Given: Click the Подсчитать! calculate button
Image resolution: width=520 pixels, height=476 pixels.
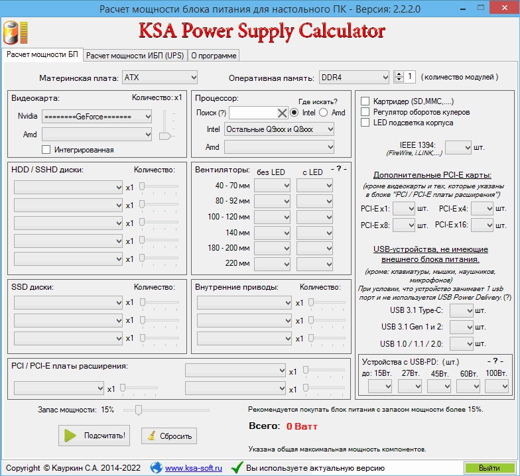Looking at the screenshot, I should (x=94, y=436).
